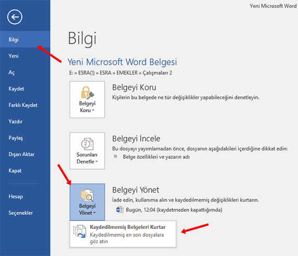The height and width of the screenshot is (256, 298).
Task: Click the Kaydedilmemiş Belgeleri Kurtar recover icon
Action: pyautogui.click(x=79, y=232)
